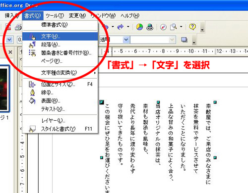Click the top-left text box handle
Viewport: 248px width, 193px height.
(102, 102)
